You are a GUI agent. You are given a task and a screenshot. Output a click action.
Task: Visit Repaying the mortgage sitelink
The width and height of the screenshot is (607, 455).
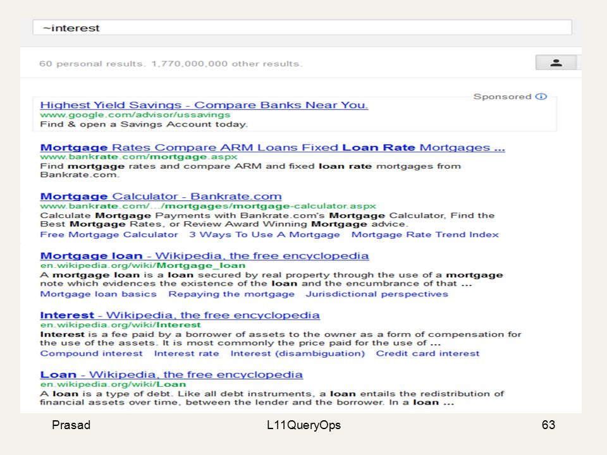231,294
